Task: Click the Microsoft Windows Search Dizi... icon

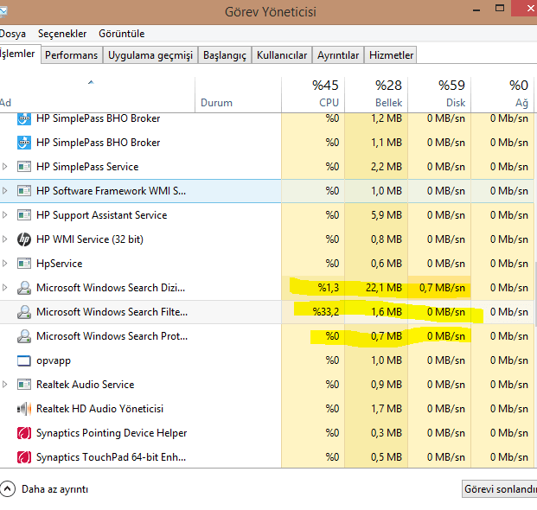Action: [x=24, y=288]
